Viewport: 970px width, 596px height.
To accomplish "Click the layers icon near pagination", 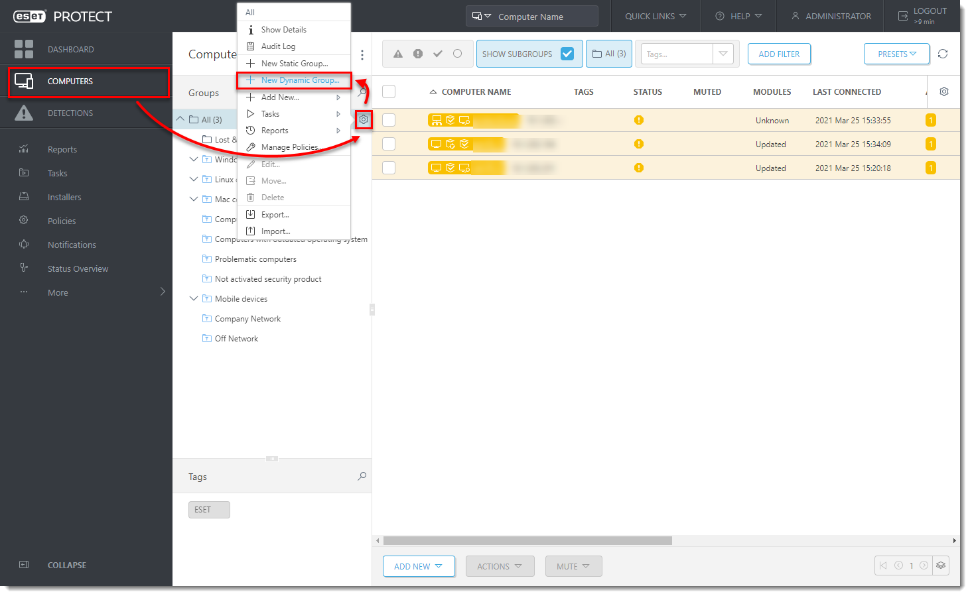I will pos(941,566).
